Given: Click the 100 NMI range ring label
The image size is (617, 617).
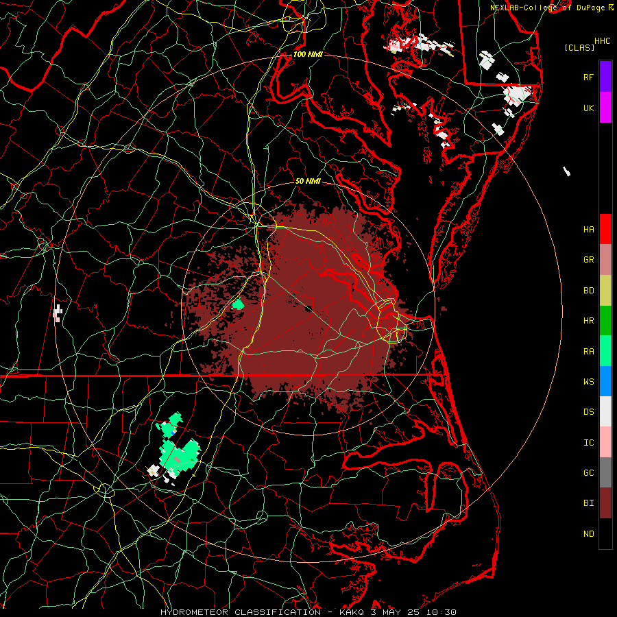Looking at the screenshot, I should click(308, 54).
